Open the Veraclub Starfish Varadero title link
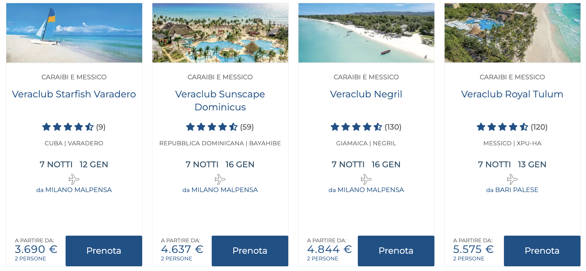The width and height of the screenshot is (586, 271). [74, 94]
